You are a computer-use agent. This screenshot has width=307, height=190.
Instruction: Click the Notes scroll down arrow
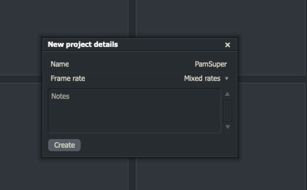[x=228, y=127]
